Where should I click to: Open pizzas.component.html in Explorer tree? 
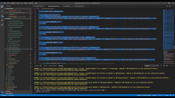click(x=16, y=33)
